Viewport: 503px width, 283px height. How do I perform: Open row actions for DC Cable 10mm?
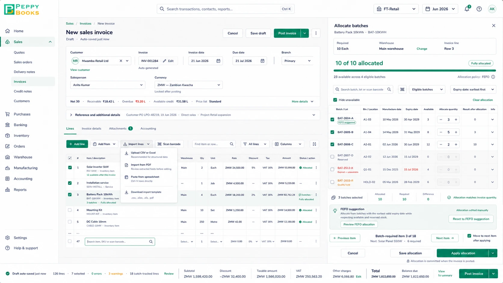point(316,222)
